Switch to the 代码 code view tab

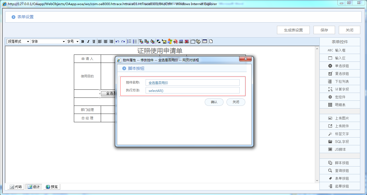(16, 187)
